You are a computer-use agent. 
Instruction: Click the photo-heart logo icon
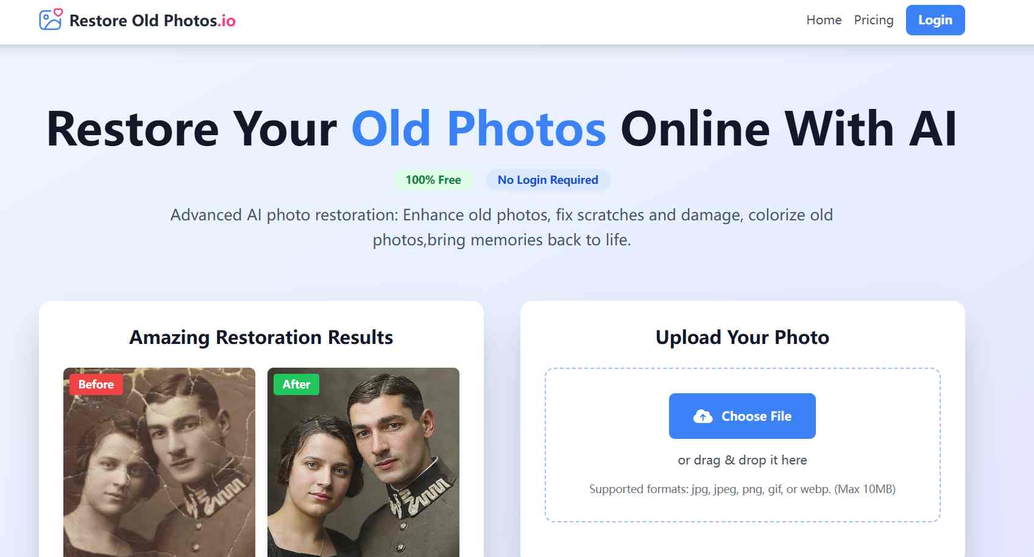(x=51, y=19)
